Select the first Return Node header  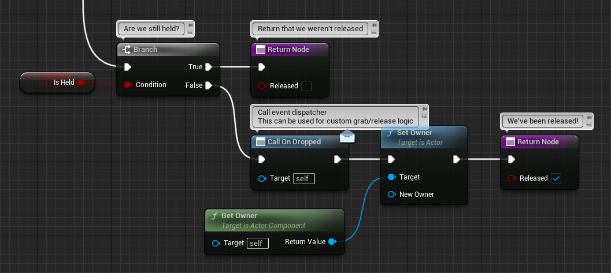290,50
